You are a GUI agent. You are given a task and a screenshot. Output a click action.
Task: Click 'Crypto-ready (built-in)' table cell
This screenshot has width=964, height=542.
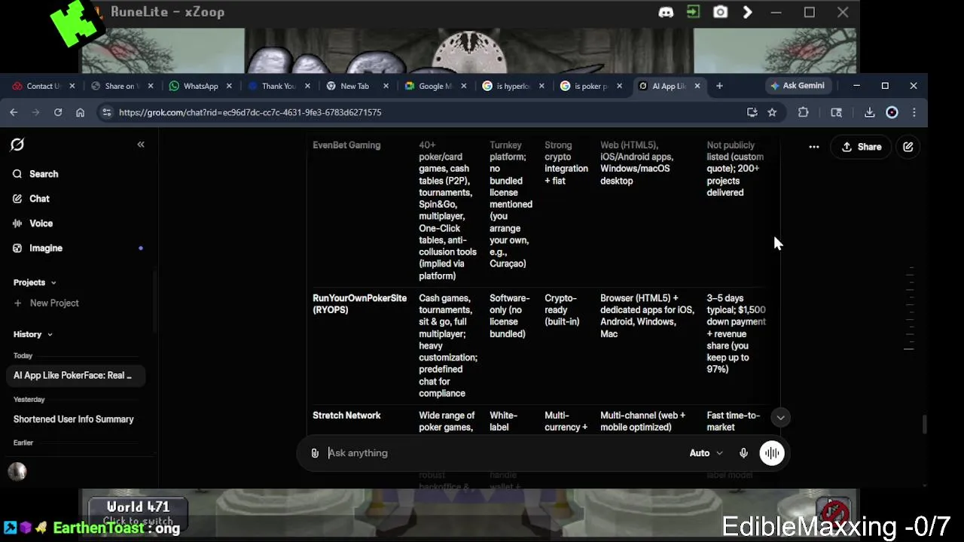point(562,310)
